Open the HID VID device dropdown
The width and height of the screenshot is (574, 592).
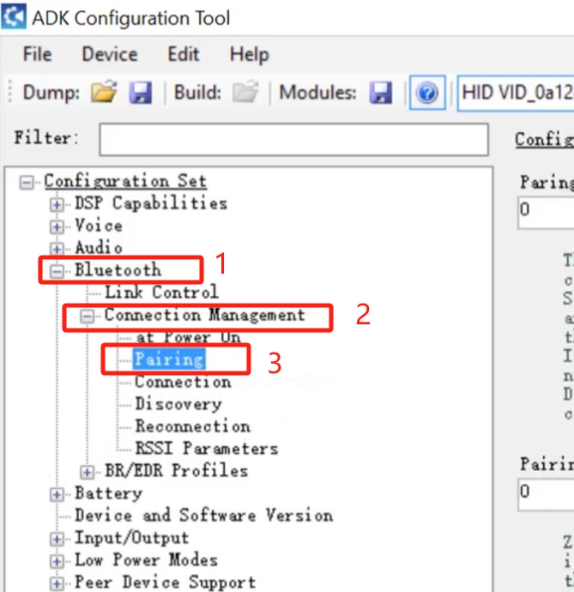click(516, 93)
